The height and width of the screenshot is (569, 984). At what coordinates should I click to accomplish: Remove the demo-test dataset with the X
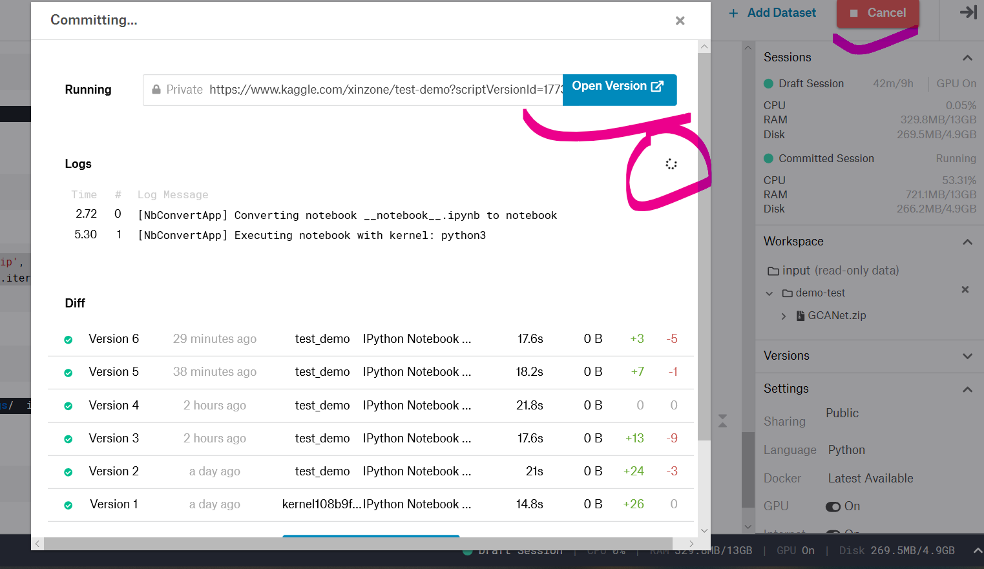click(x=965, y=289)
